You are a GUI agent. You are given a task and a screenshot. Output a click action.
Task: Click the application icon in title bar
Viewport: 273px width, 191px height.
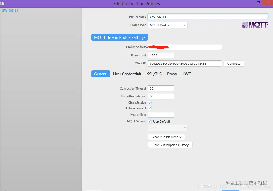[x=2, y=3]
